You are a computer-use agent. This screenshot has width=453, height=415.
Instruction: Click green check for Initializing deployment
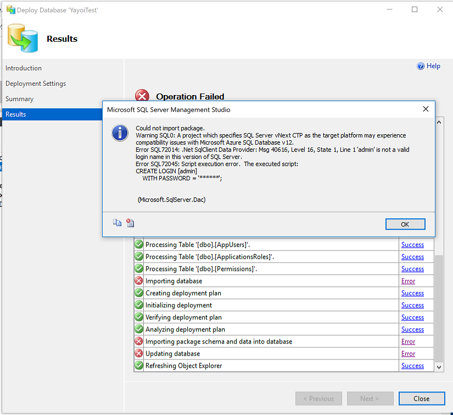[139, 305]
